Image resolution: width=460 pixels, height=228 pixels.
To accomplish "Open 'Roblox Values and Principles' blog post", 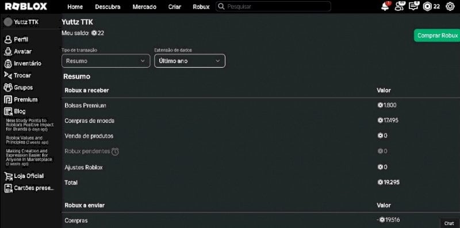I will click(x=27, y=140).
